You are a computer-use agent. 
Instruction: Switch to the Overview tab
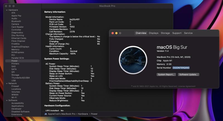(141, 33)
